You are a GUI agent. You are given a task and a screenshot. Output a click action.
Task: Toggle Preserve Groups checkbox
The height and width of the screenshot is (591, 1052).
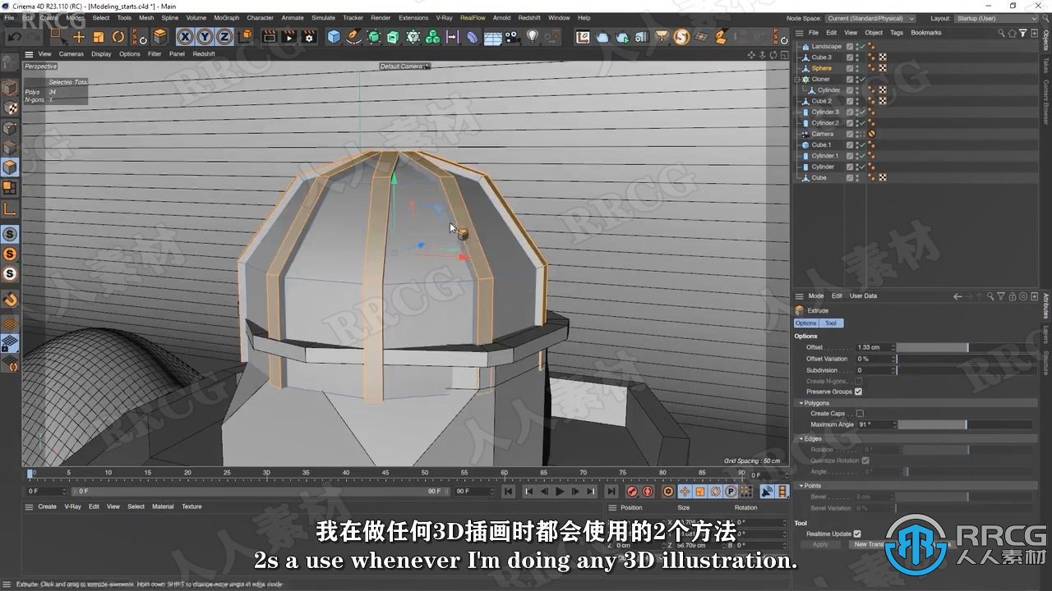(858, 392)
